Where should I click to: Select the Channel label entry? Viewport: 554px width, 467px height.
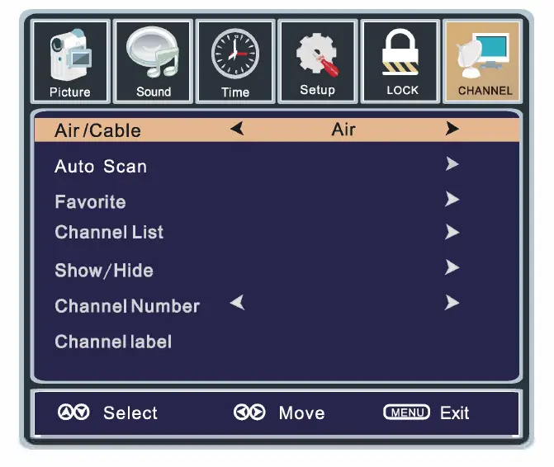pyautogui.click(x=113, y=342)
